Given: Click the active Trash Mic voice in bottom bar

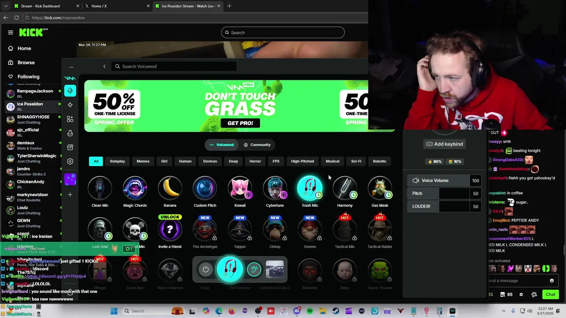Looking at the screenshot, I should tap(229, 269).
